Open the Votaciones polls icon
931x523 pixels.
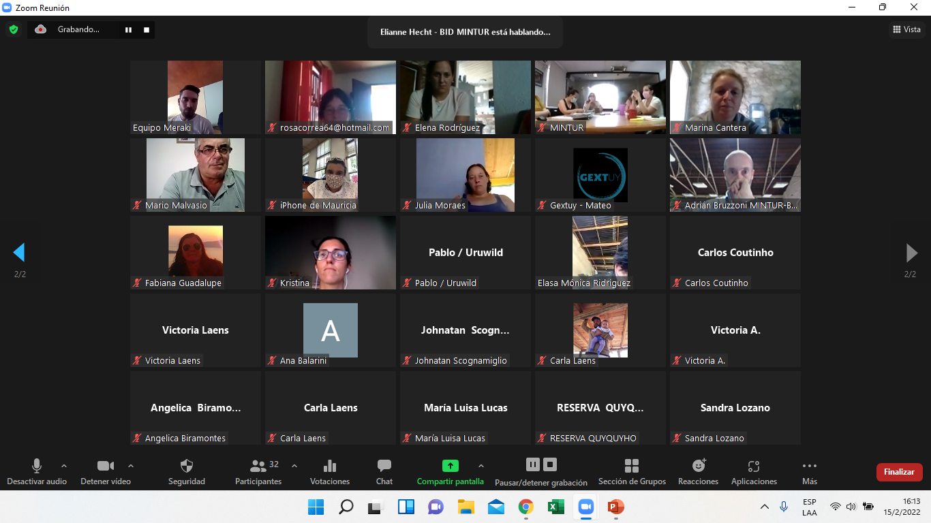[330, 466]
